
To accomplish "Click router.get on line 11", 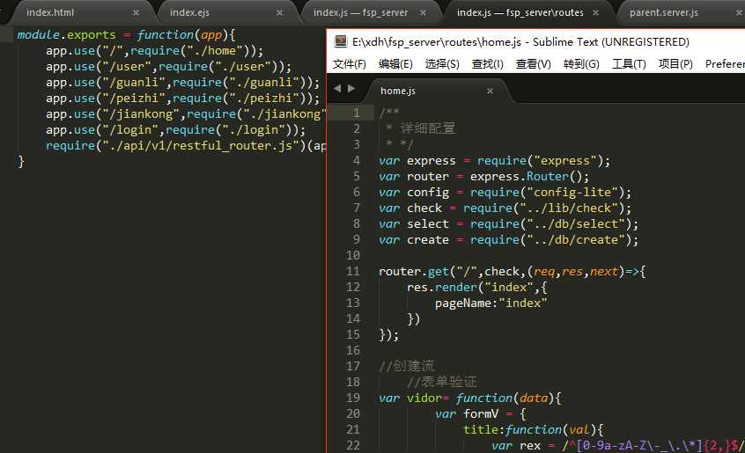I will pos(414,271).
